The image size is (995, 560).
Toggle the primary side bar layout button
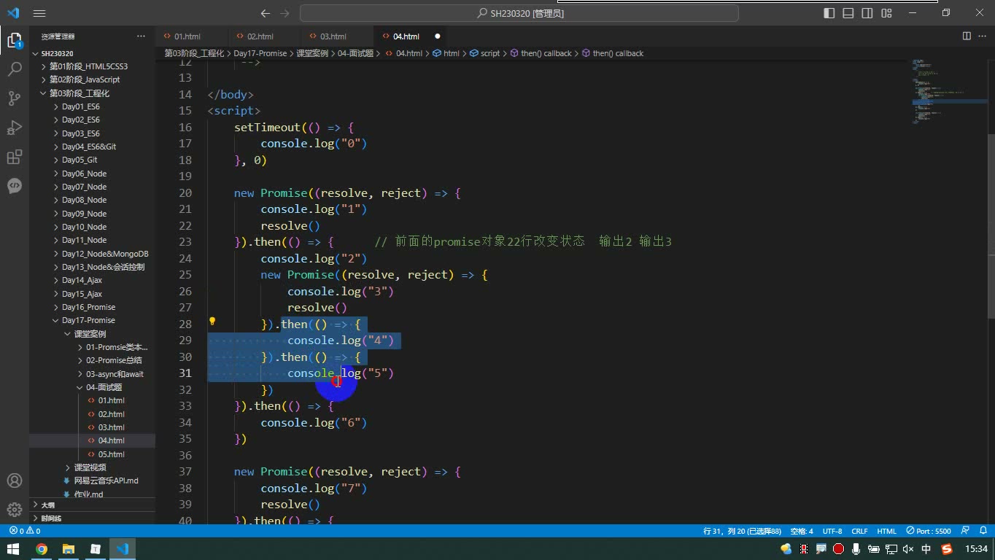coord(829,13)
